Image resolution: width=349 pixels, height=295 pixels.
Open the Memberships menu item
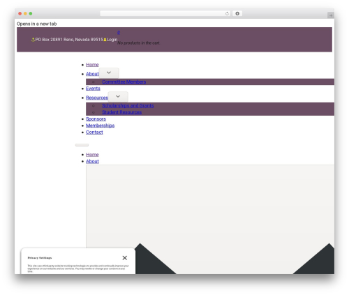coord(100,126)
